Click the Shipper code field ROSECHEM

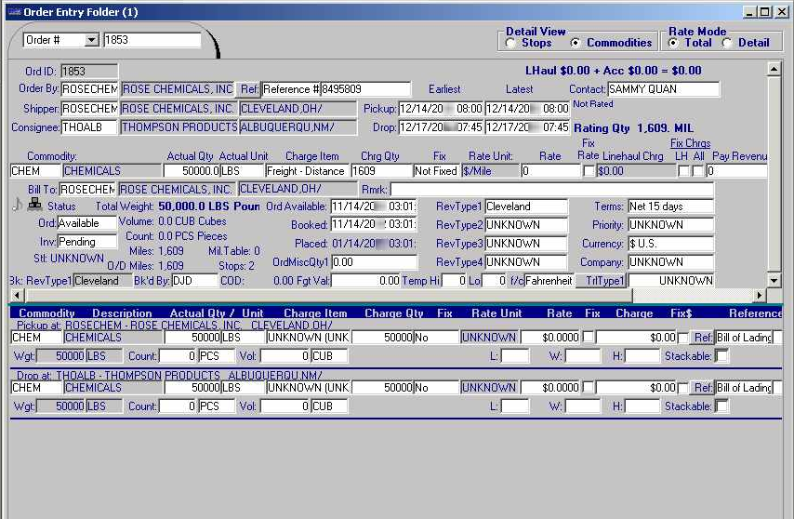[x=89, y=109]
